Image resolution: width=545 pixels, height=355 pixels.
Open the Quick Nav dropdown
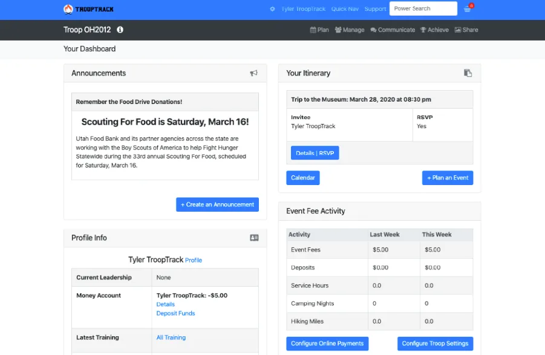point(345,9)
